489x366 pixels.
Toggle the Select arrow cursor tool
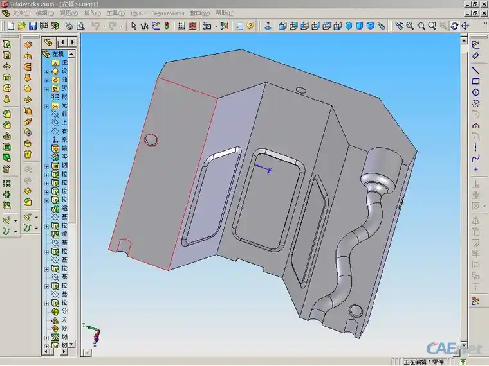coord(134,26)
